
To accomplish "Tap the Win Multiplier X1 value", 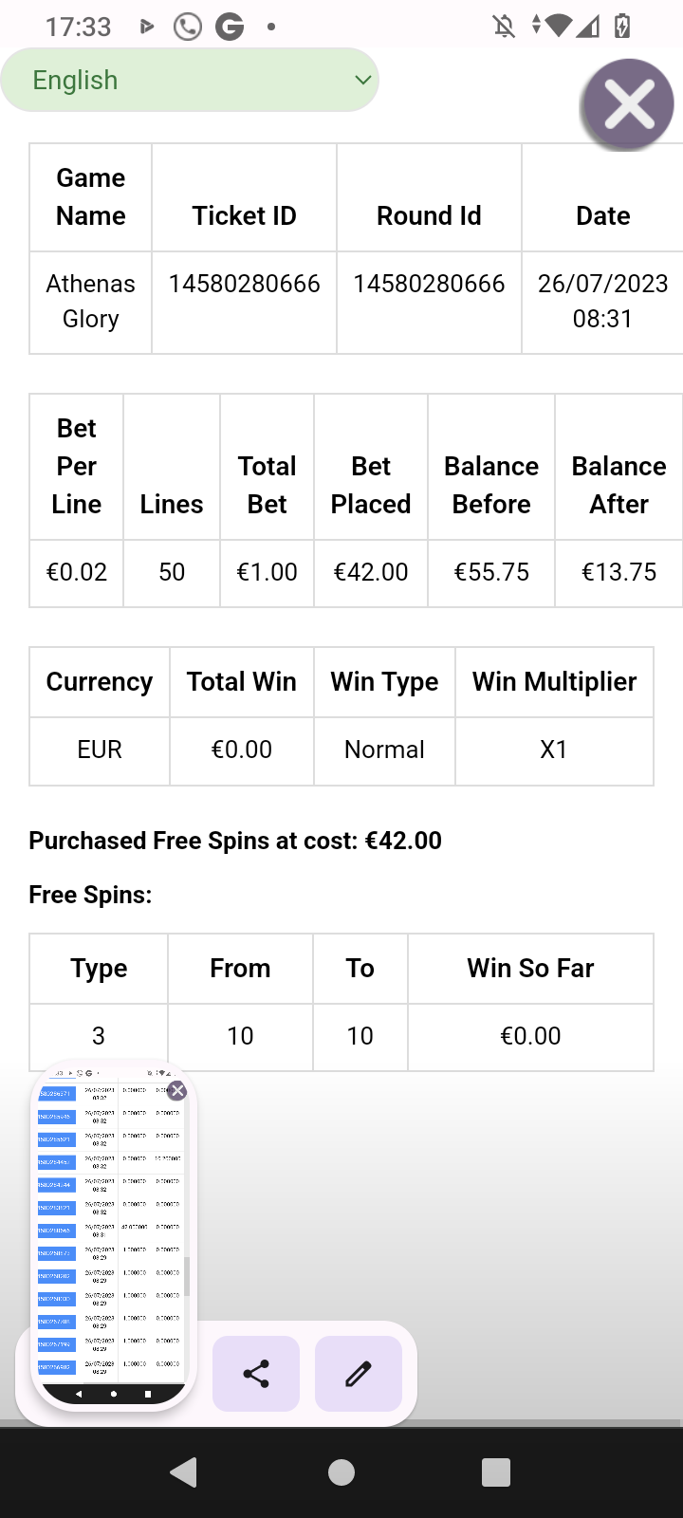I will pyautogui.click(x=554, y=750).
